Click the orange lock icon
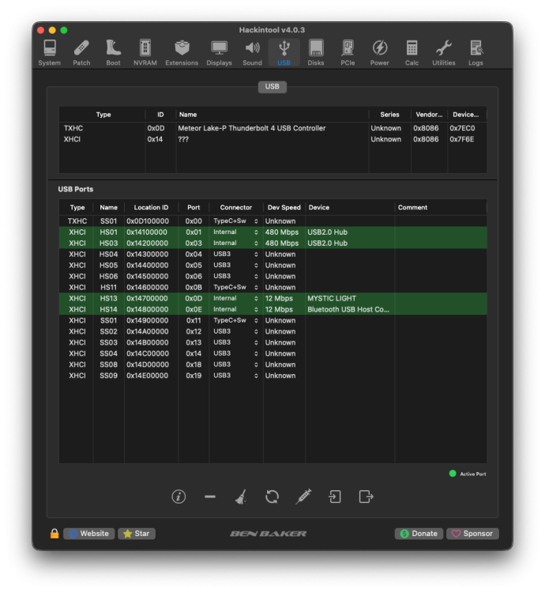This screenshot has width=545, height=593. 54,533
